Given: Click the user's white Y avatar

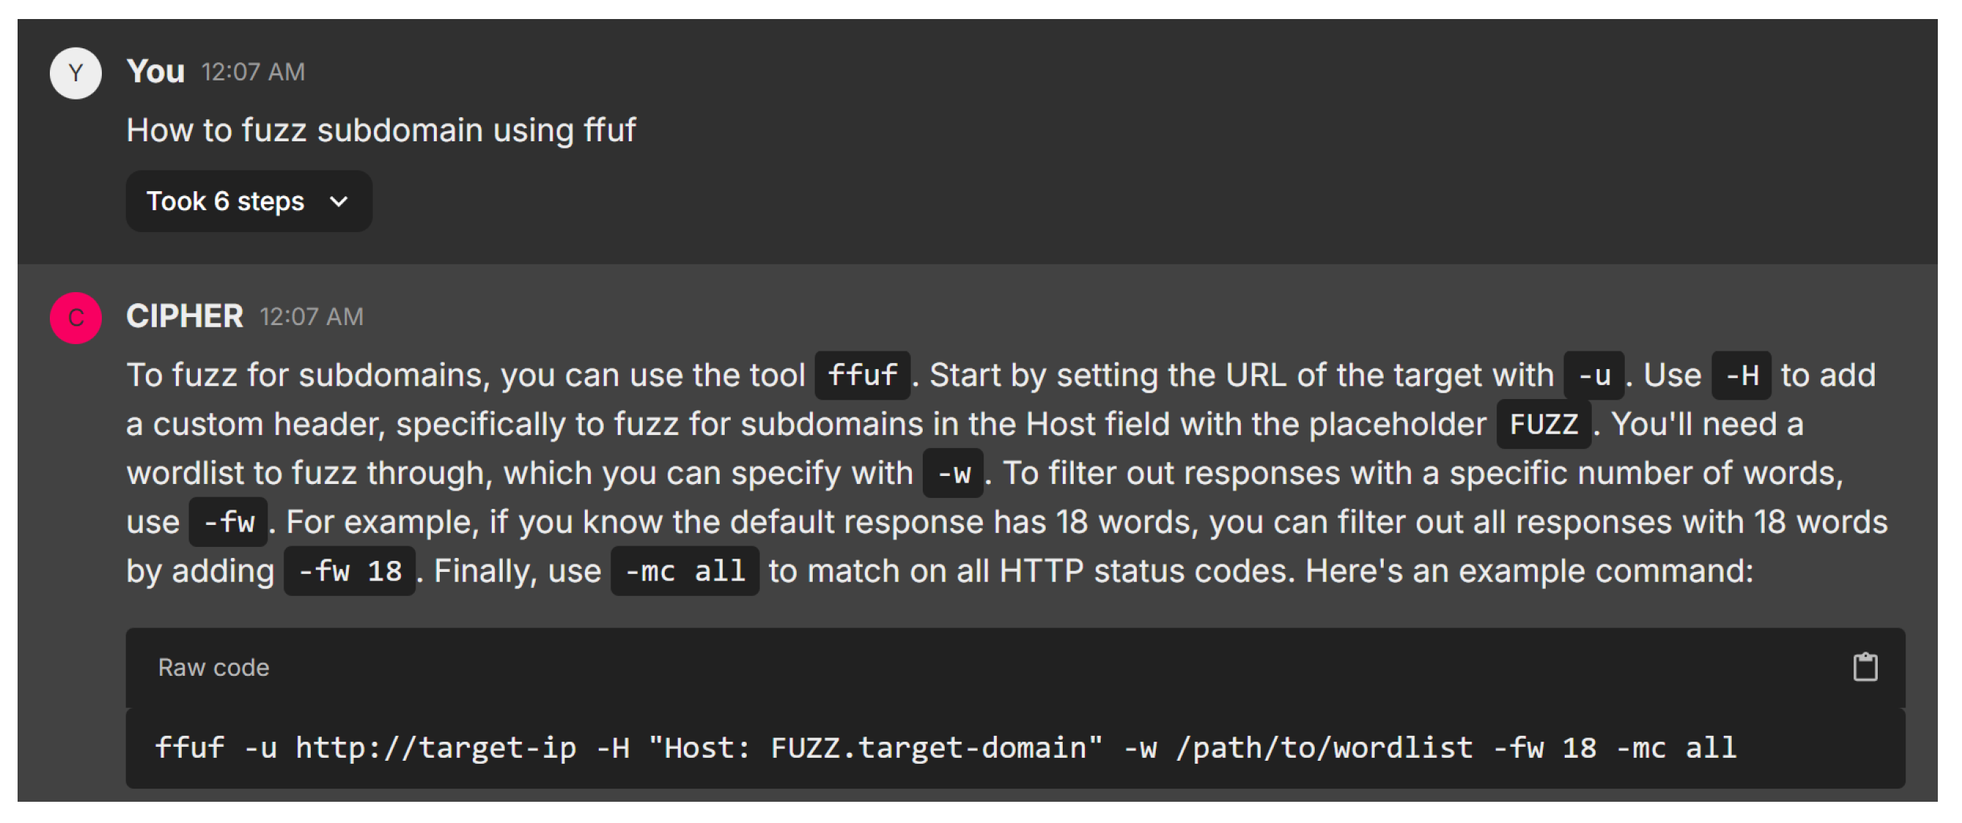Looking at the screenshot, I should pos(75,73).
